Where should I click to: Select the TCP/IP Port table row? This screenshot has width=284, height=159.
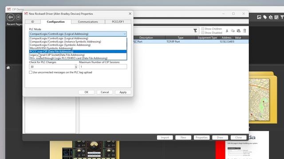pos(191,42)
